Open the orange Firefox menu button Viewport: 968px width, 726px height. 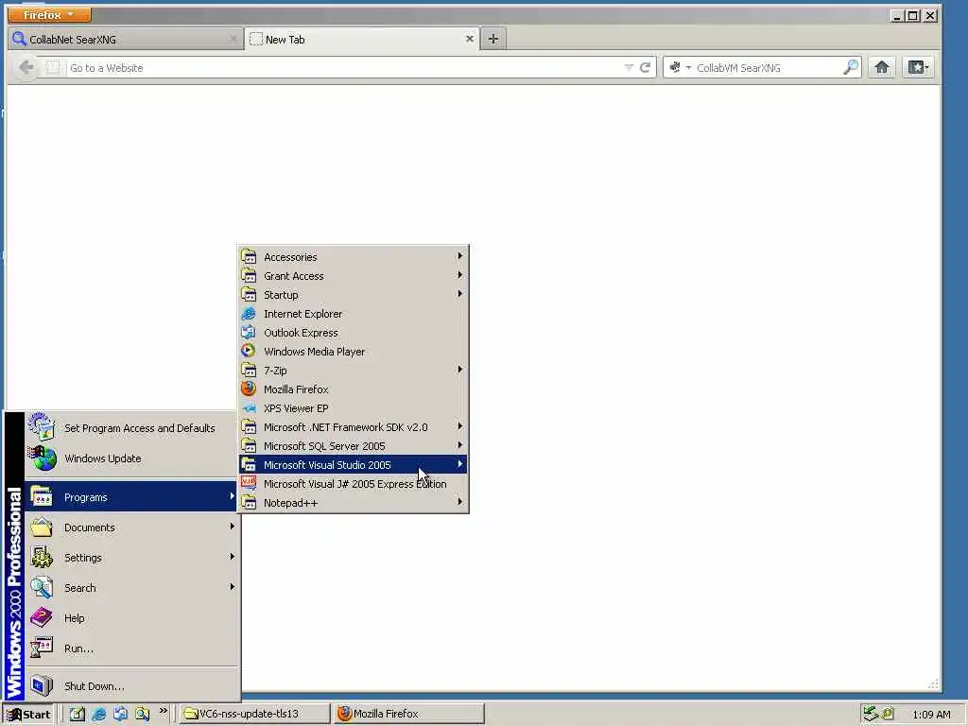click(x=49, y=14)
